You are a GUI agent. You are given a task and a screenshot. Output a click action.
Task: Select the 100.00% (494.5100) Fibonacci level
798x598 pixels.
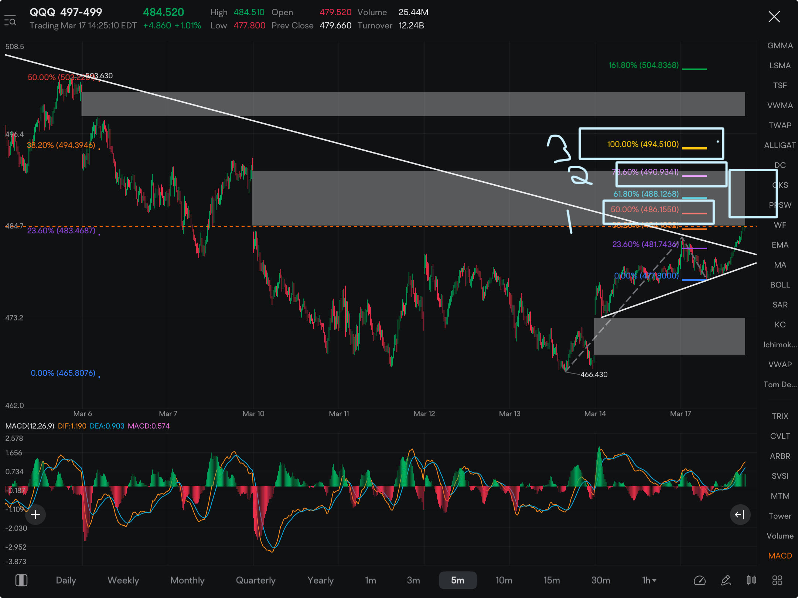click(x=643, y=144)
